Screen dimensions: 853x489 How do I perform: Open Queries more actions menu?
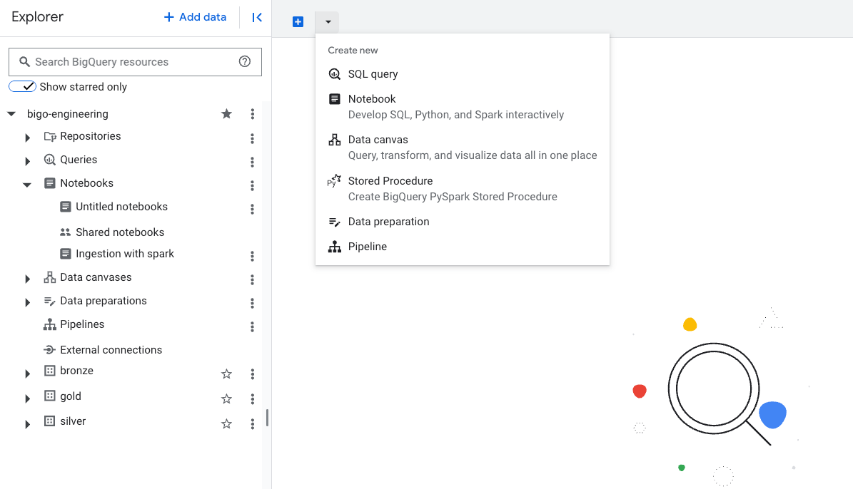pos(253,162)
